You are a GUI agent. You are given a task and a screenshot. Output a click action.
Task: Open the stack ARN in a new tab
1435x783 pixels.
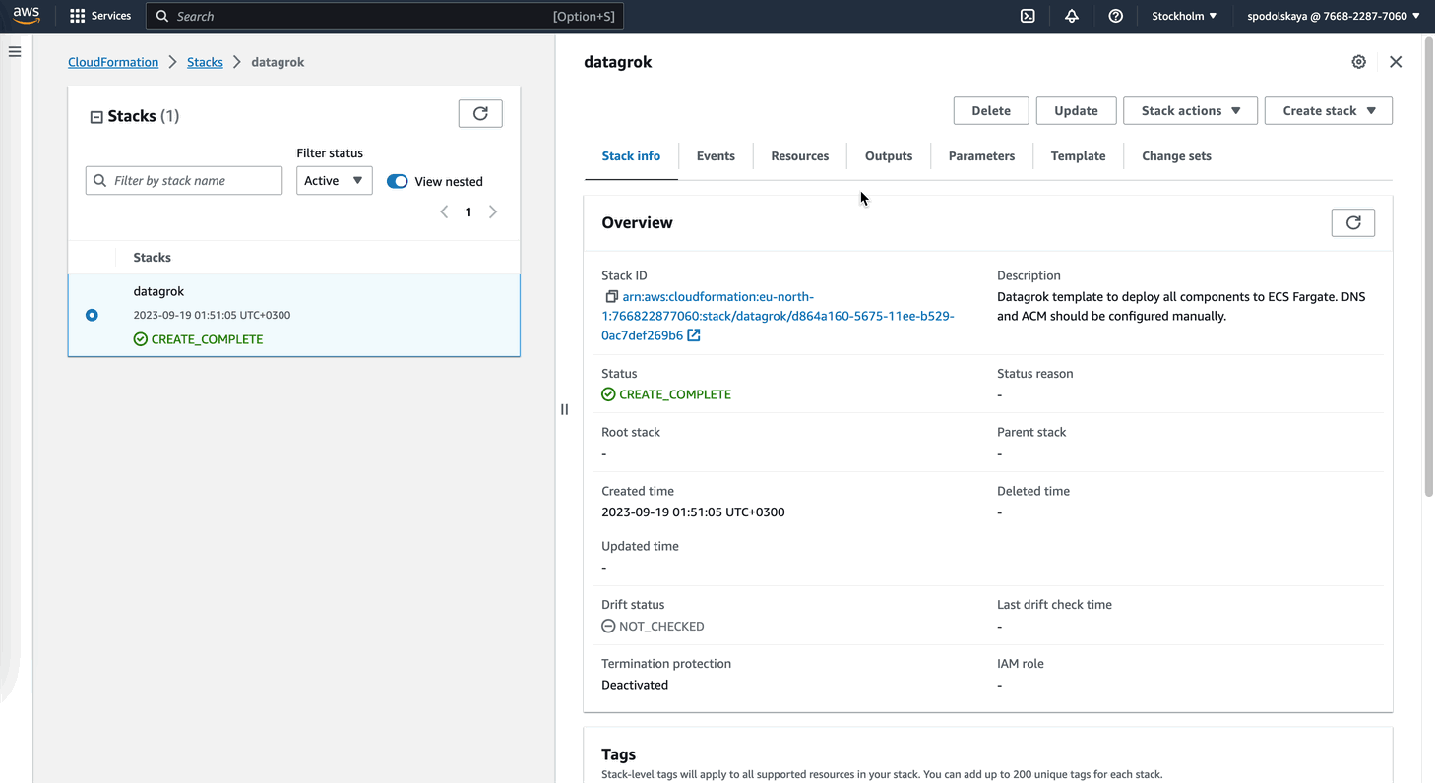(x=694, y=334)
